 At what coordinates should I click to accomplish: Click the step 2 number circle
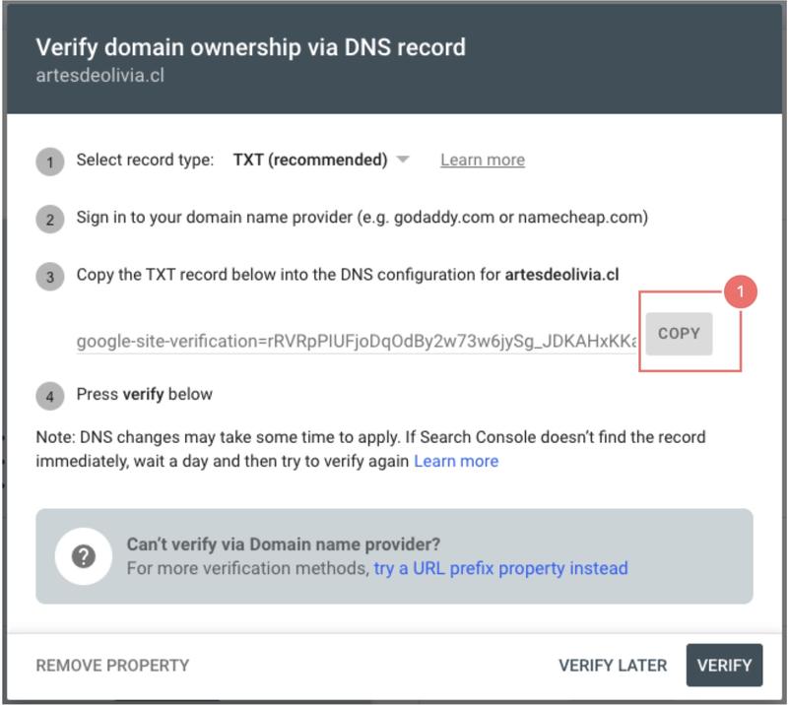pyautogui.click(x=50, y=220)
